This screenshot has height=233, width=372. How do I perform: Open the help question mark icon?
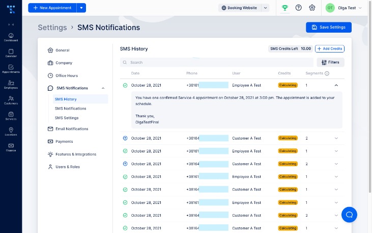pyautogui.click(x=299, y=8)
